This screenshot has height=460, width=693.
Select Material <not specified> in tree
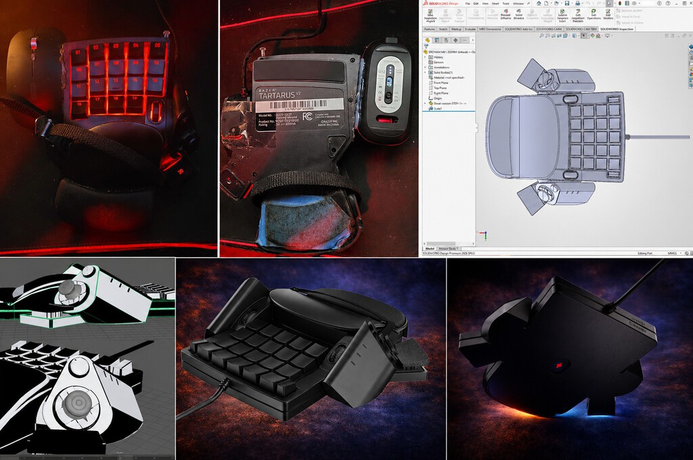click(447, 78)
